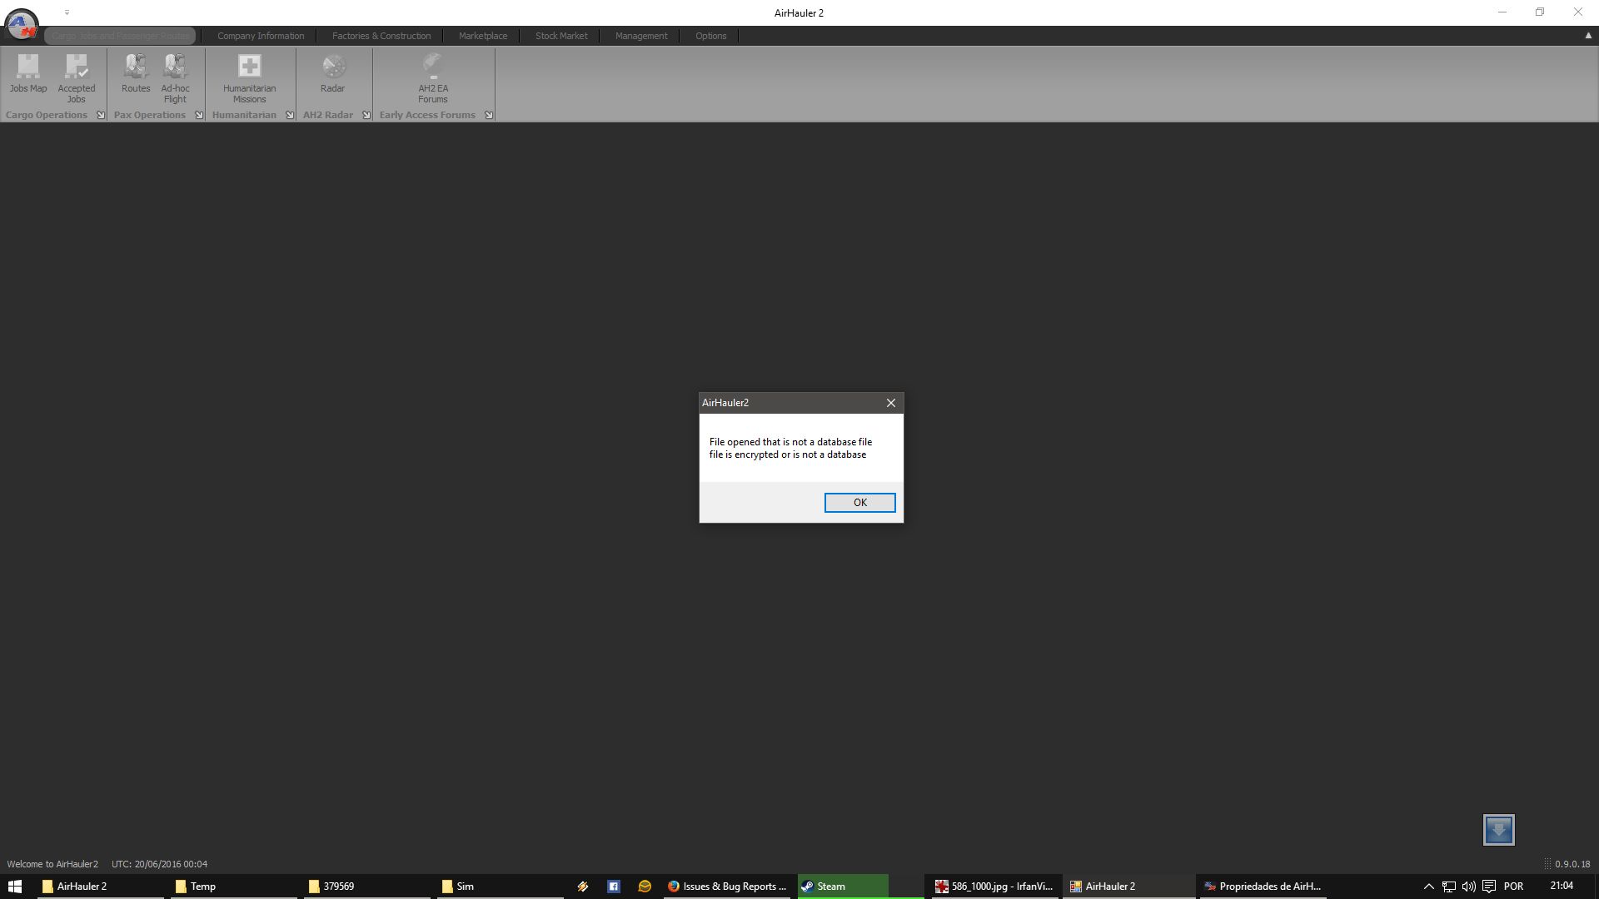Switch to Management tab
Screen dimensions: 1599x899
coord(641,36)
